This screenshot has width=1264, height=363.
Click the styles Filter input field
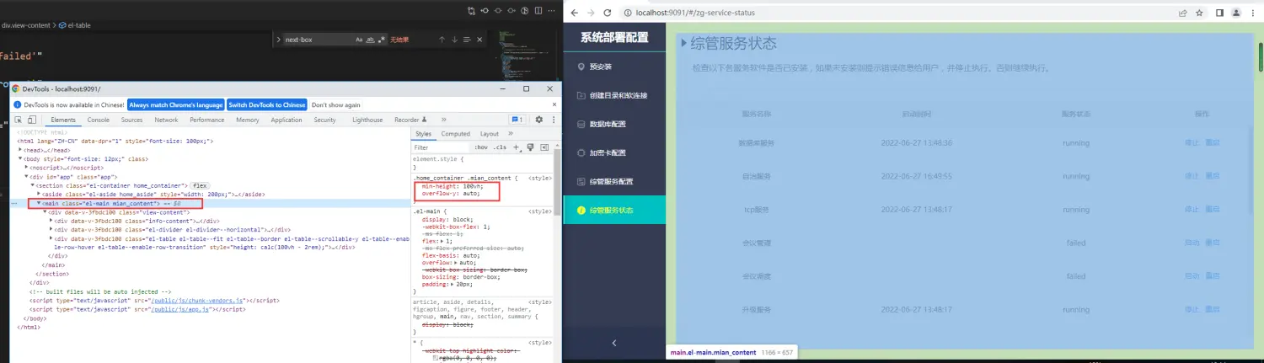pos(438,147)
